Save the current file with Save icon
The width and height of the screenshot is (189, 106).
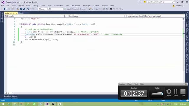coord(21,9)
